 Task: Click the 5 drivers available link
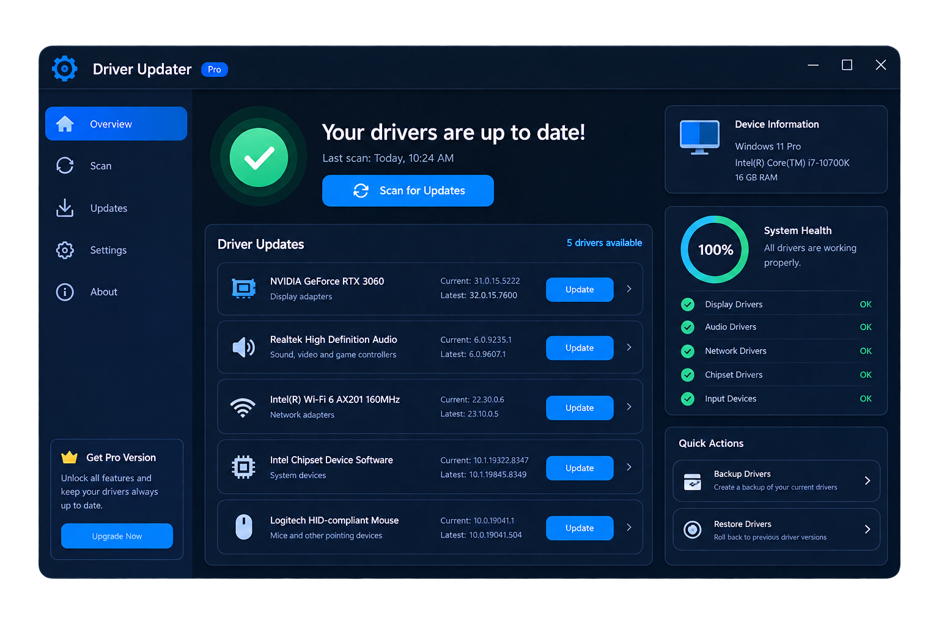click(604, 243)
